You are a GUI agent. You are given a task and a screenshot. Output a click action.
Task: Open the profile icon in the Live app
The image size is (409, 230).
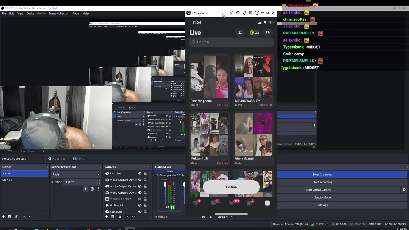coord(267,33)
